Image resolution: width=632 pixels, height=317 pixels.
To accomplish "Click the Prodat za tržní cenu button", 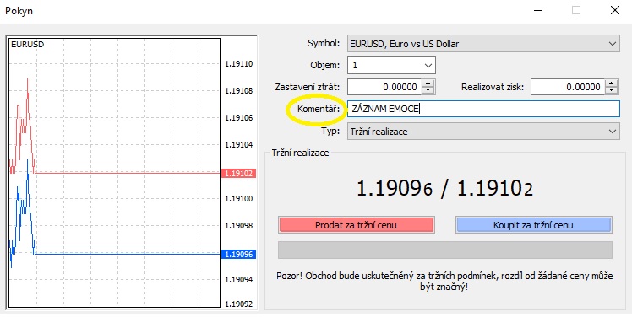I will (356, 225).
